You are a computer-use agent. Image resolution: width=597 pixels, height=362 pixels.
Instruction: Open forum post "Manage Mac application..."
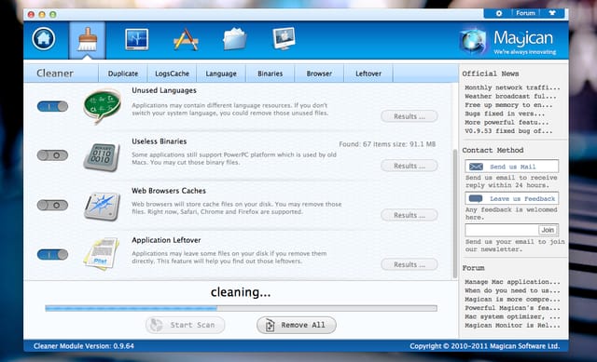(512, 282)
